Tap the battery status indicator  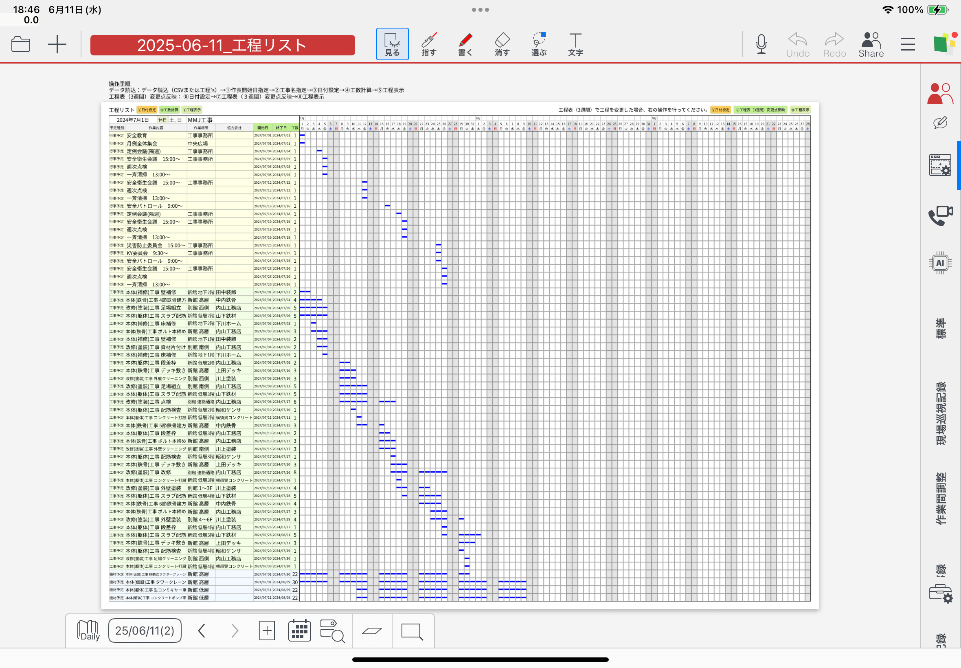click(x=937, y=10)
